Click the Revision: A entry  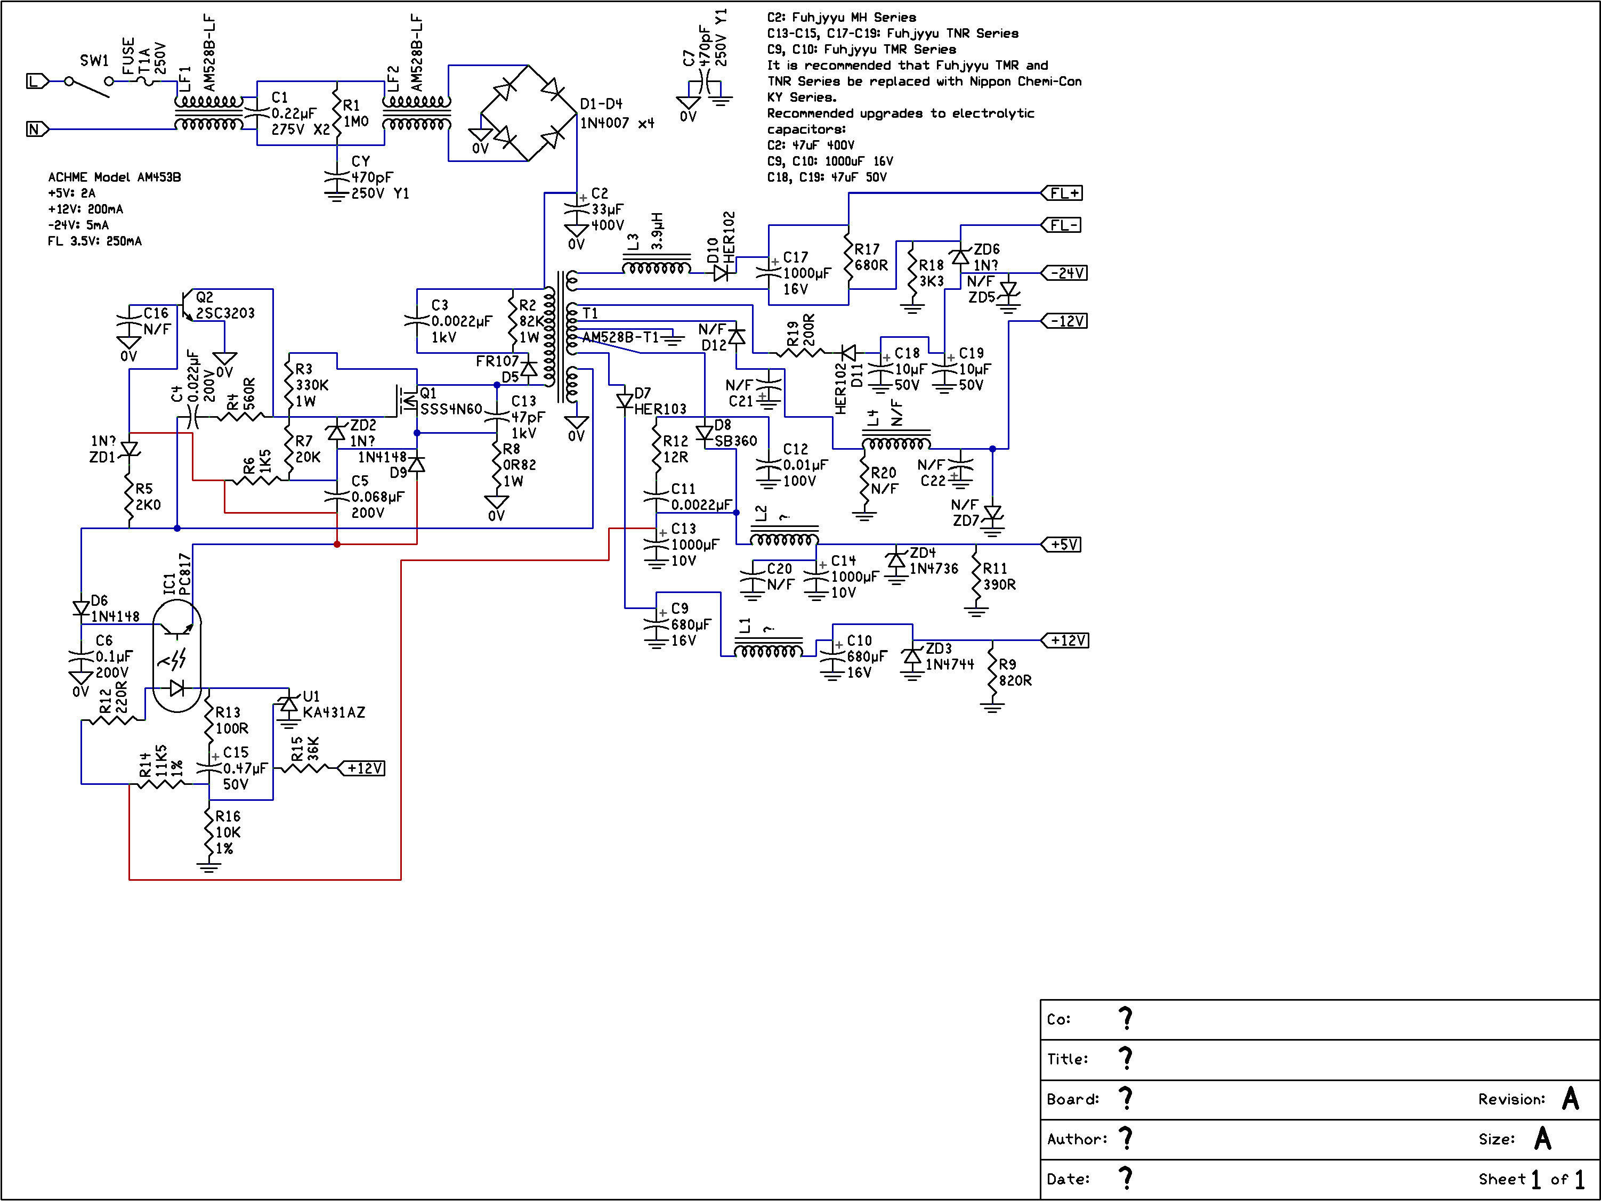pyautogui.click(x=1530, y=1099)
